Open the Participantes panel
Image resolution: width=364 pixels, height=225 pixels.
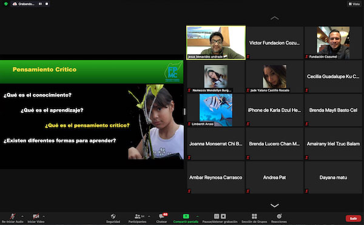[x=138, y=218]
